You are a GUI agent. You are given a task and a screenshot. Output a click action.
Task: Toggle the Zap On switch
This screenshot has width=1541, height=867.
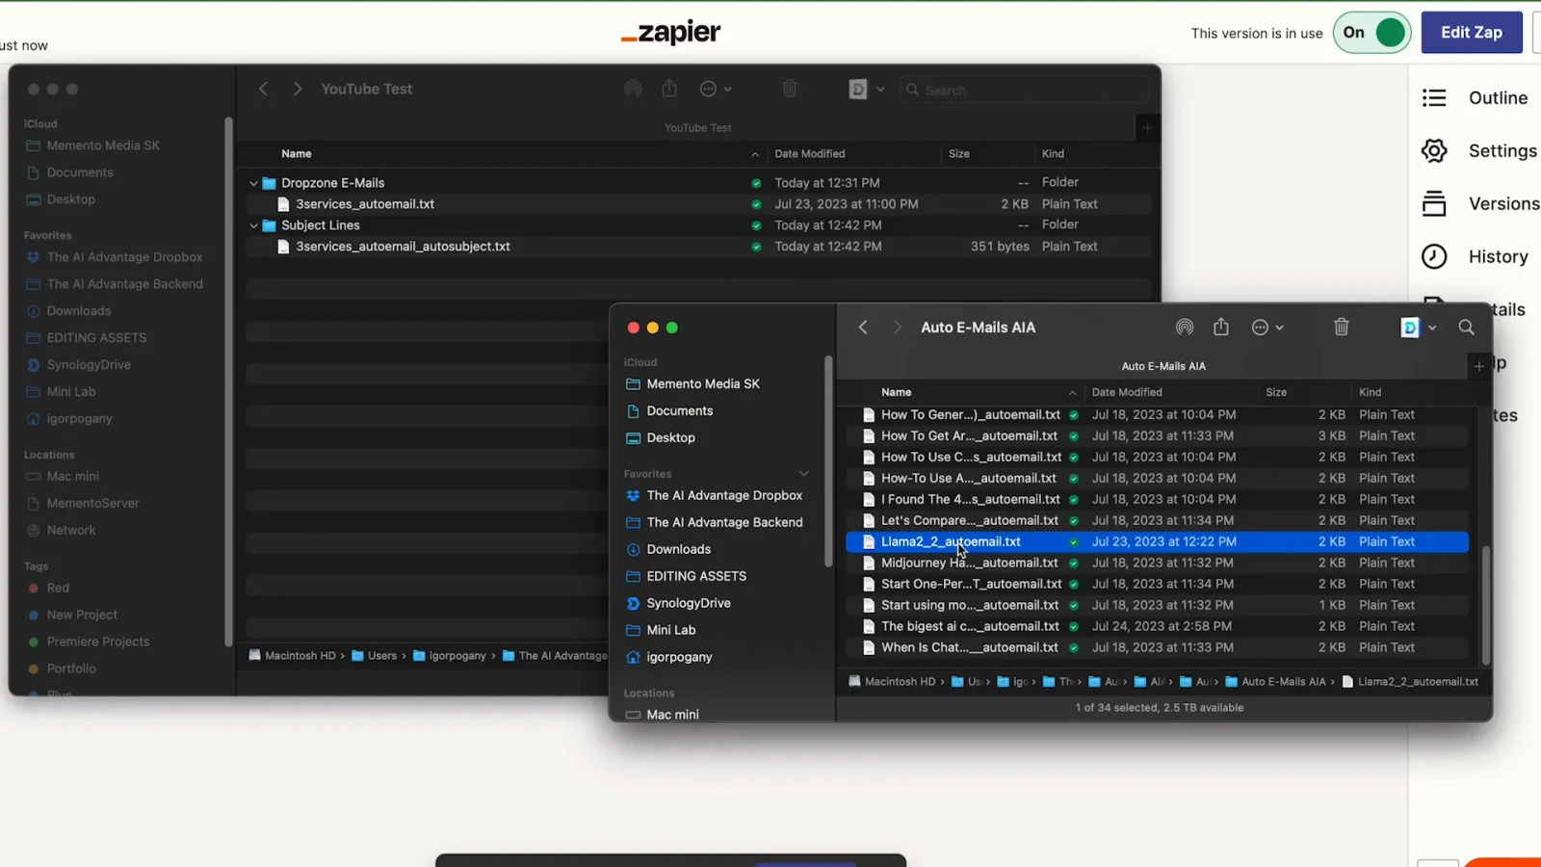click(x=1371, y=33)
